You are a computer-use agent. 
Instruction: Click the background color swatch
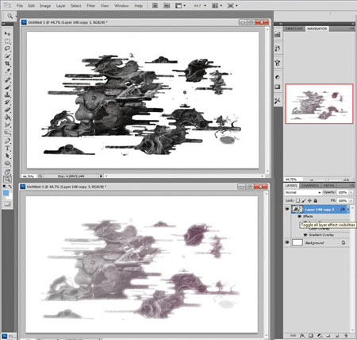(10, 197)
